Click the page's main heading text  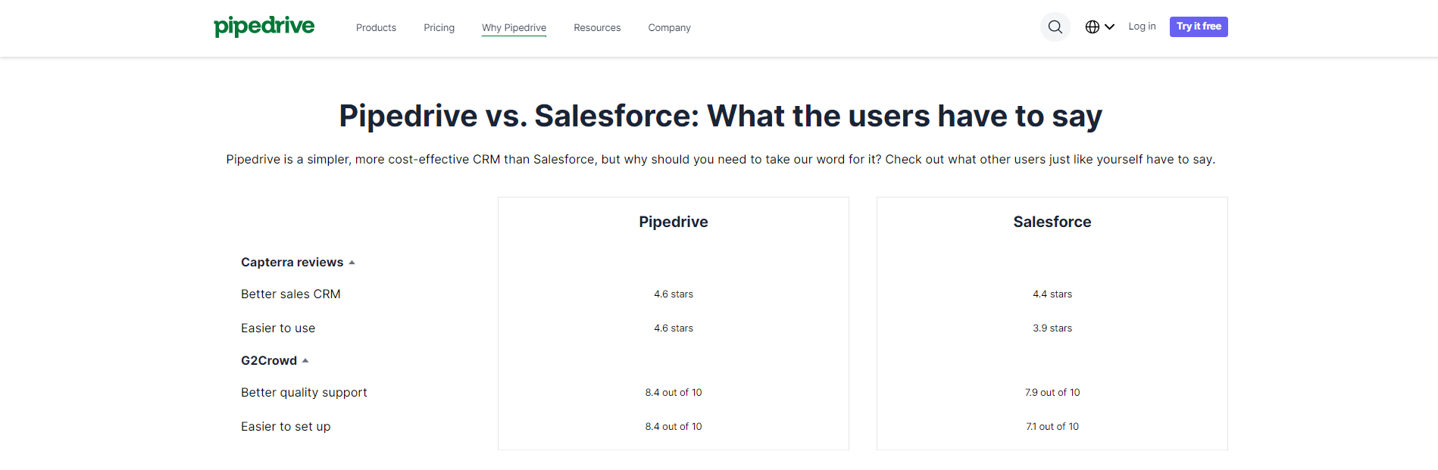tap(720, 116)
